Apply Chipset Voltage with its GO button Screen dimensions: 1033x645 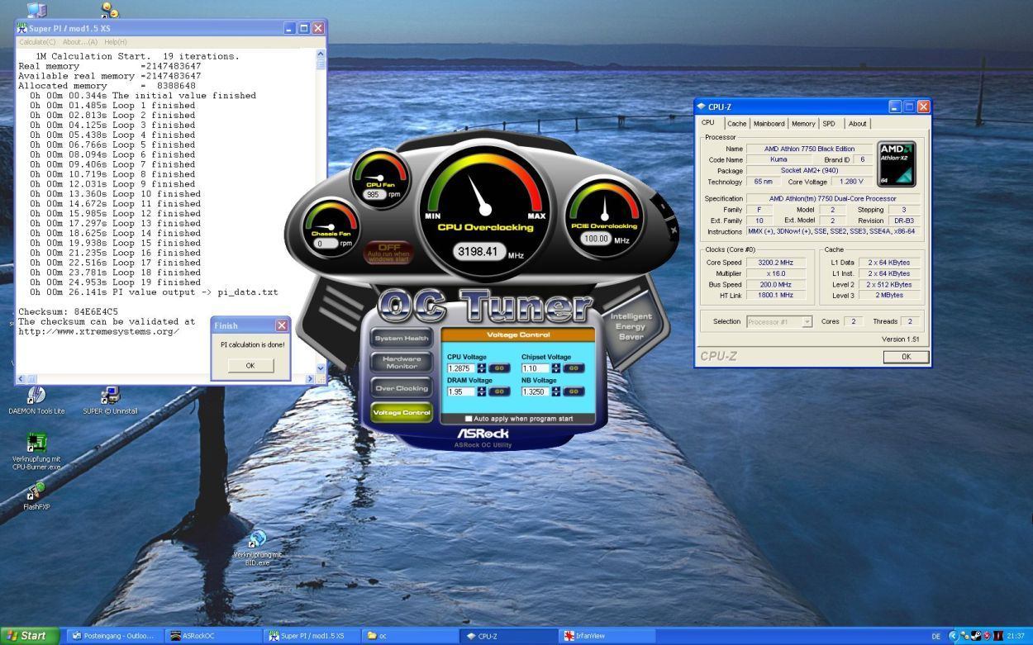click(574, 368)
